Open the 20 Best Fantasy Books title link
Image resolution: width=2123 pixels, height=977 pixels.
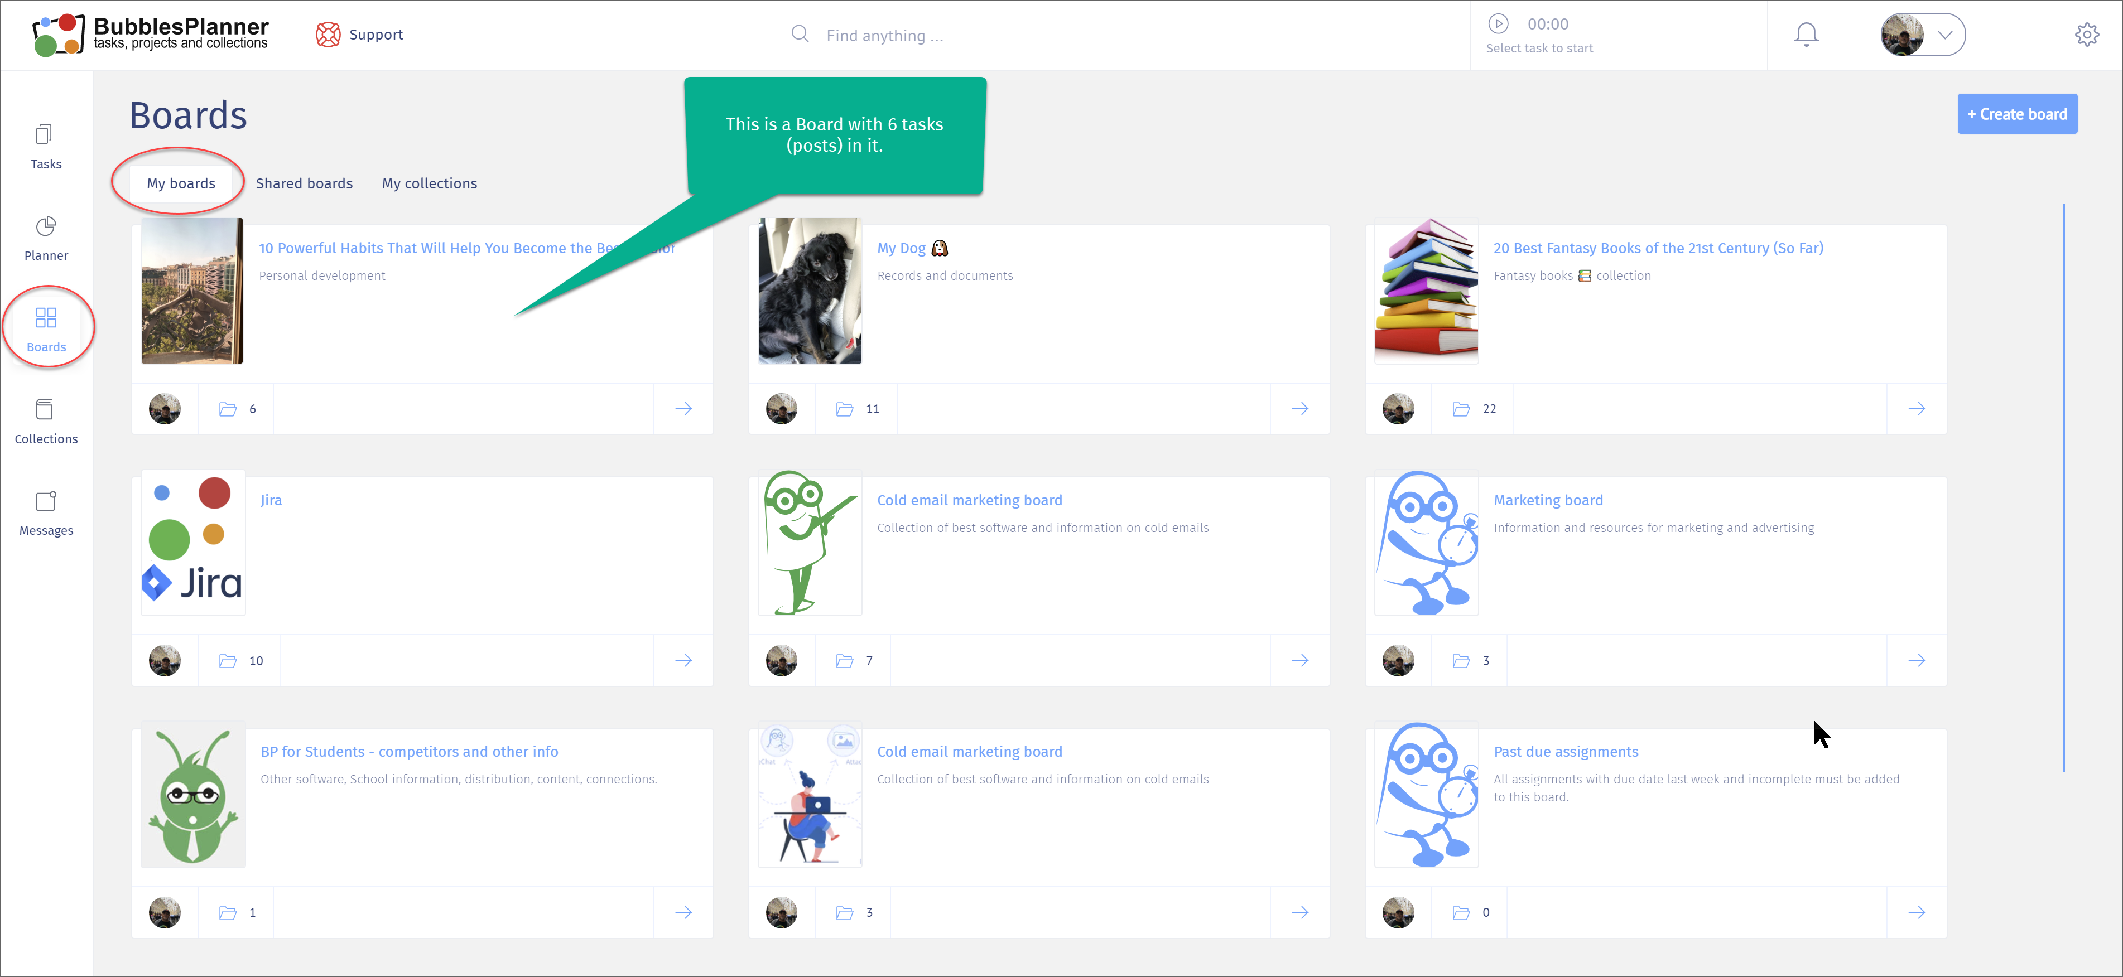1658,248
